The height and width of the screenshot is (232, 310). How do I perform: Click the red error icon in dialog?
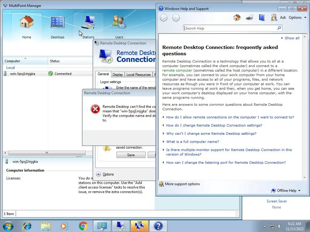(95, 109)
